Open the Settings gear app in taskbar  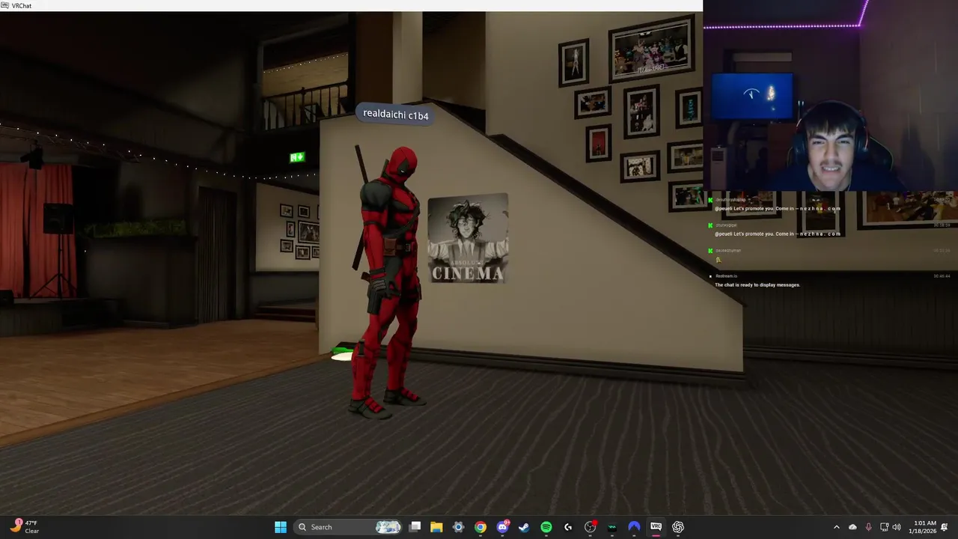(x=459, y=527)
